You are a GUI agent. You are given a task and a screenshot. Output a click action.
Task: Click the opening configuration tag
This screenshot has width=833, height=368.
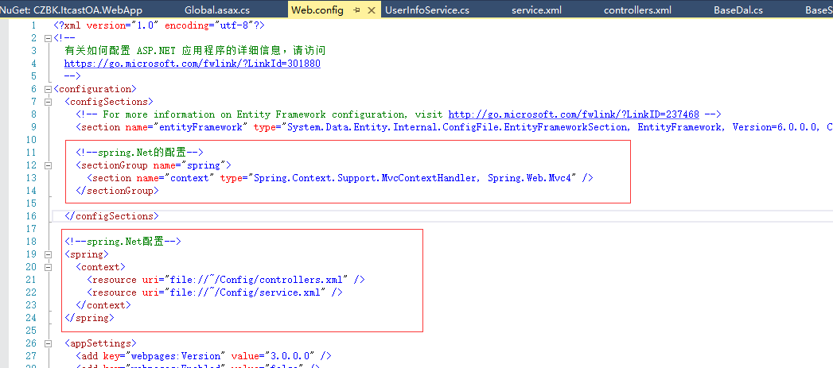pyautogui.click(x=95, y=89)
